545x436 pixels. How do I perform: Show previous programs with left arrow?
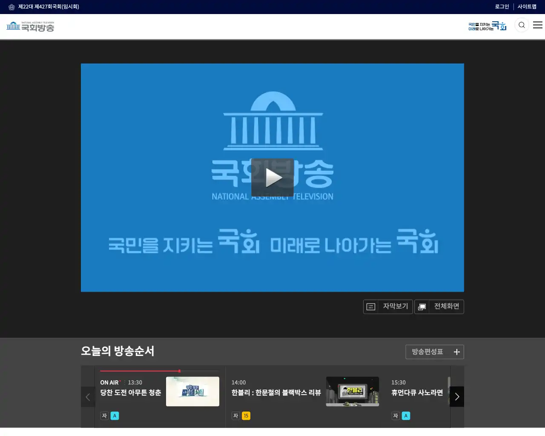click(x=88, y=397)
